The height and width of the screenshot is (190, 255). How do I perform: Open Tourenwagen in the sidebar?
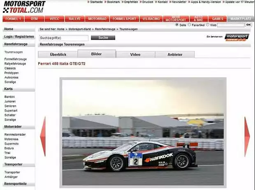coord(14,52)
